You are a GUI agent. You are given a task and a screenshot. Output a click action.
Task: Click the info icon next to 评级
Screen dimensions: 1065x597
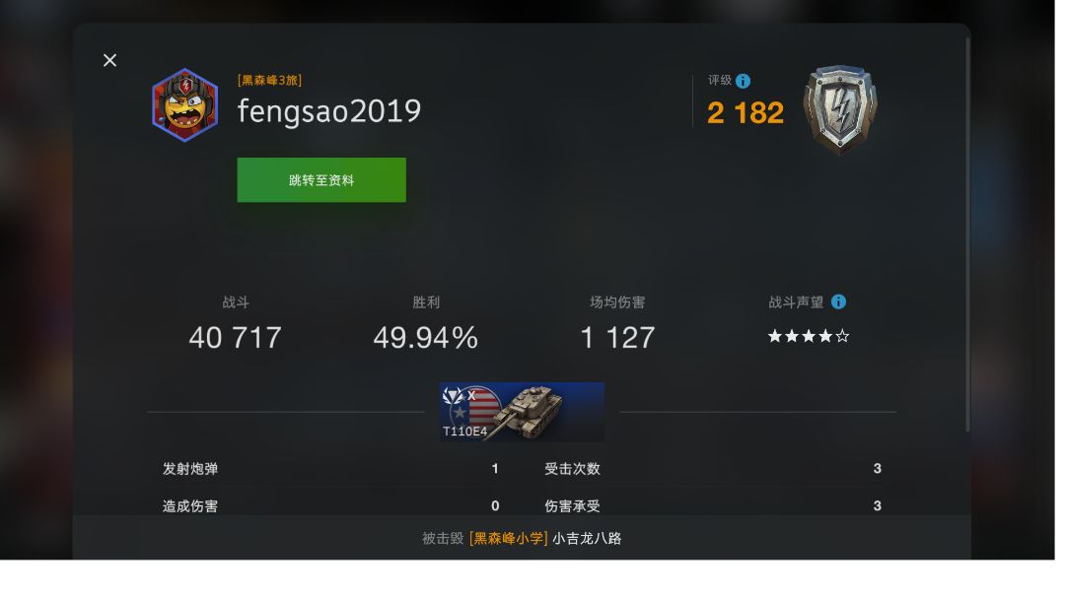click(x=744, y=82)
